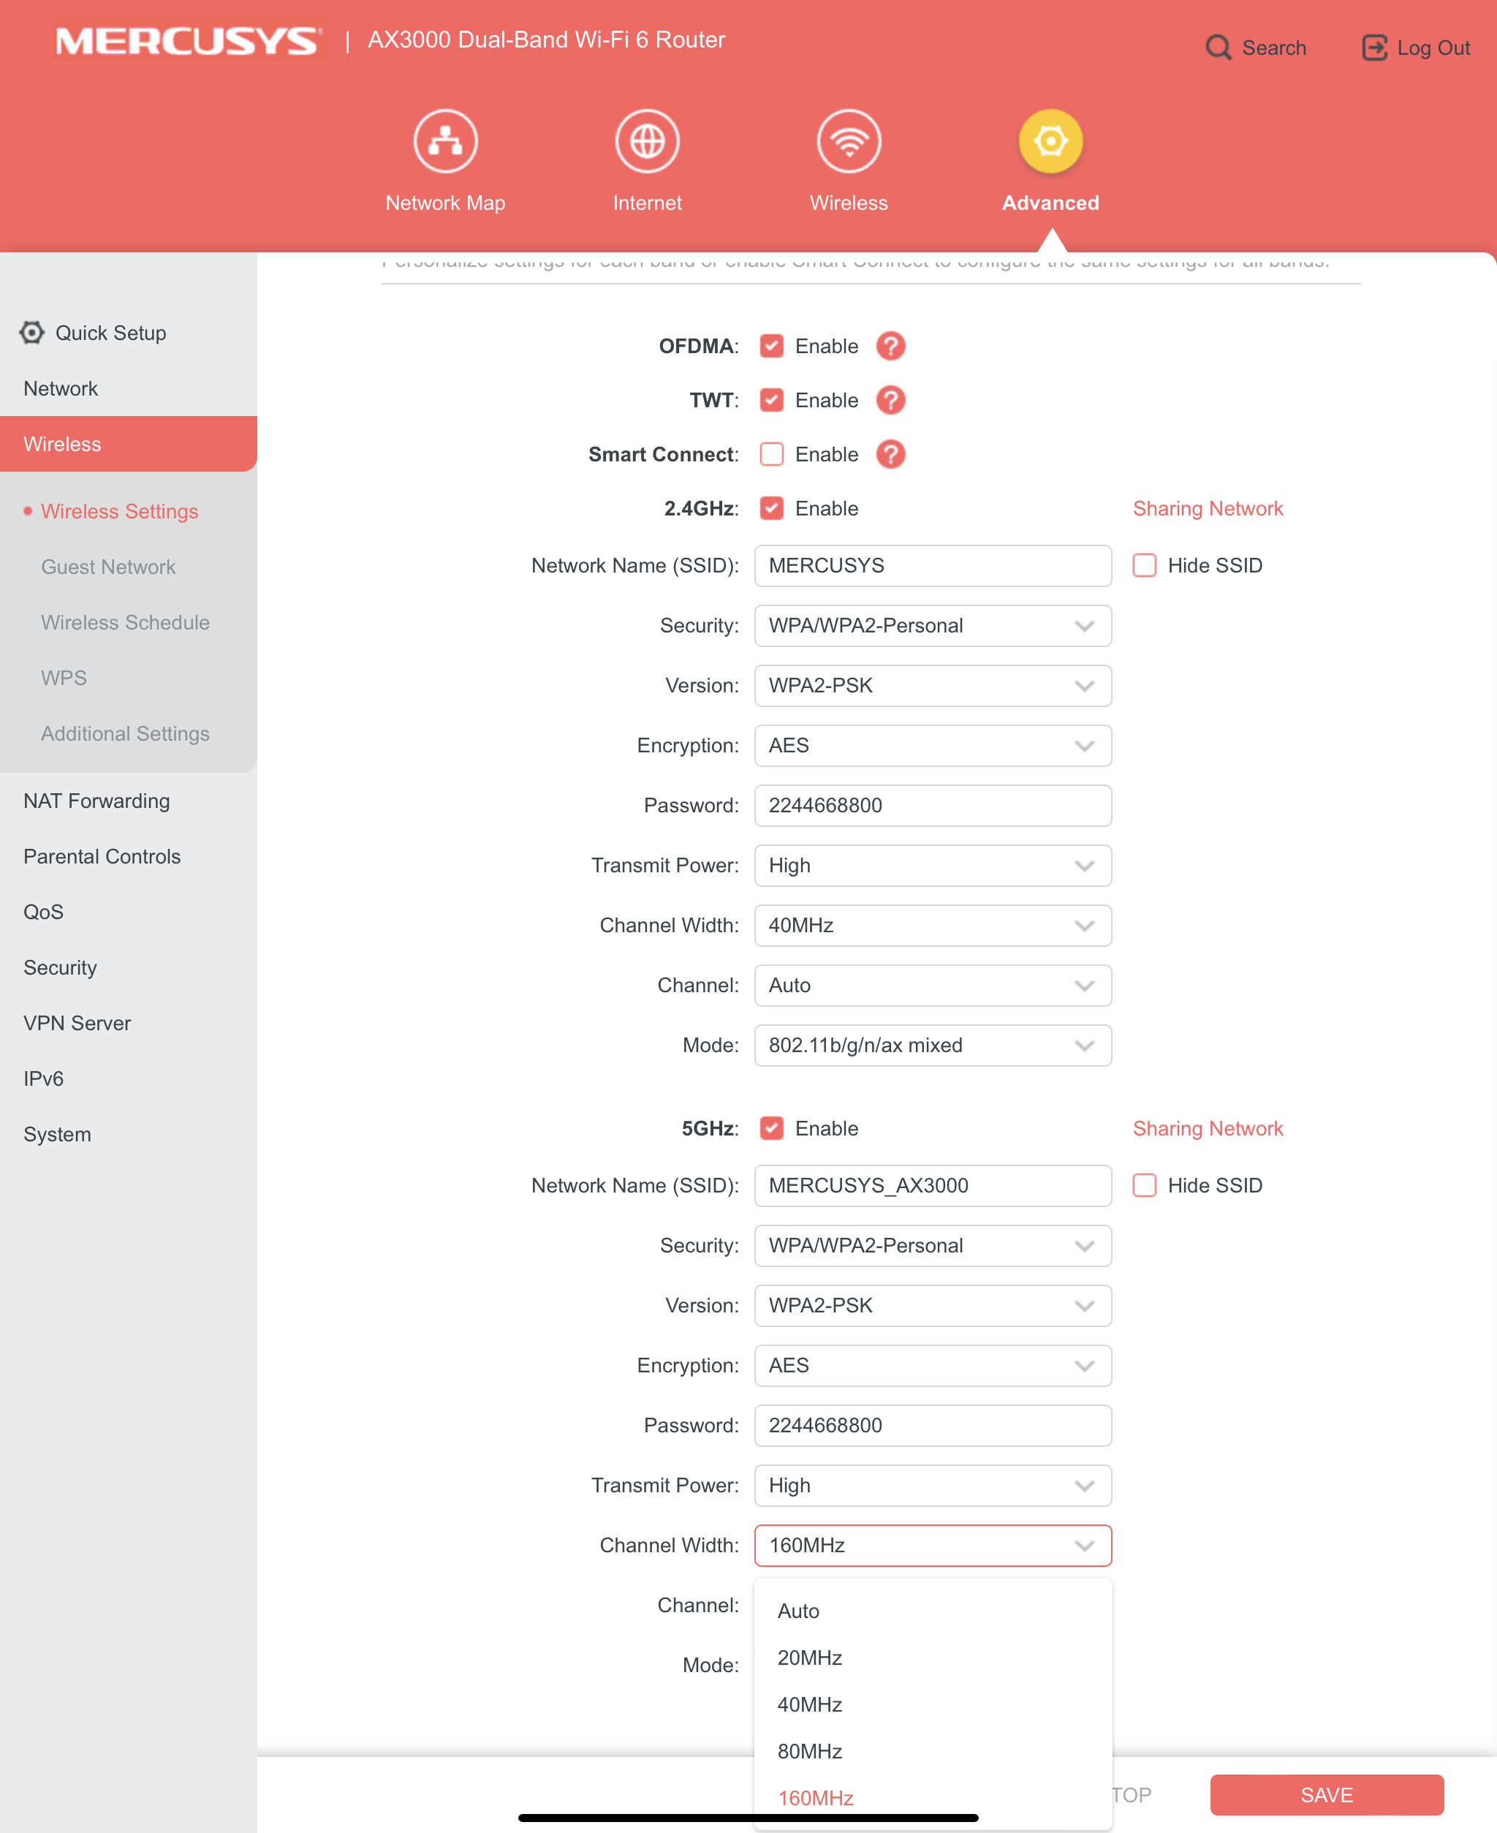The image size is (1497, 1833).
Task: Open the 2.4GHz Transmit Power dropdown
Action: (932, 865)
